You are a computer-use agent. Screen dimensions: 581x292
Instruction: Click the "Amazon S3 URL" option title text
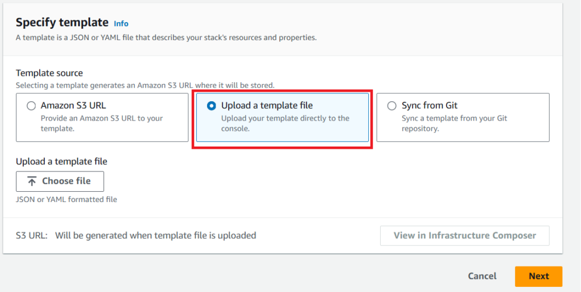point(73,105)
